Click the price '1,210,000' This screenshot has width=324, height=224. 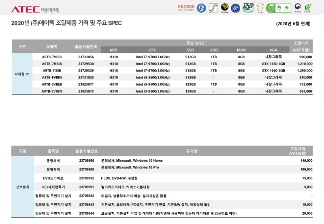tap(305, 64)
